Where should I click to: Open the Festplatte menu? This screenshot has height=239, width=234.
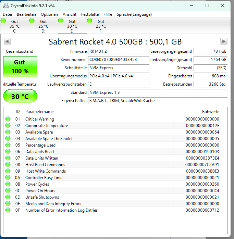(90, 14)
